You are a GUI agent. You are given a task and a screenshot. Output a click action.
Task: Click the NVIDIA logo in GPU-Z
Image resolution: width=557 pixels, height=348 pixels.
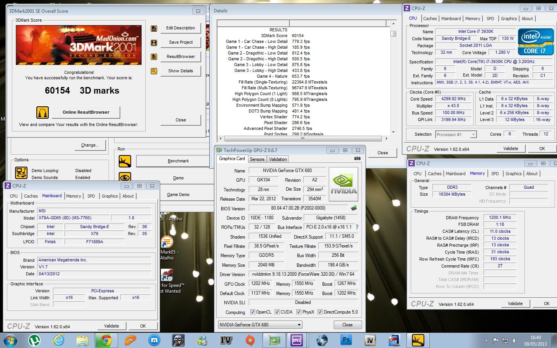[343, 184]
